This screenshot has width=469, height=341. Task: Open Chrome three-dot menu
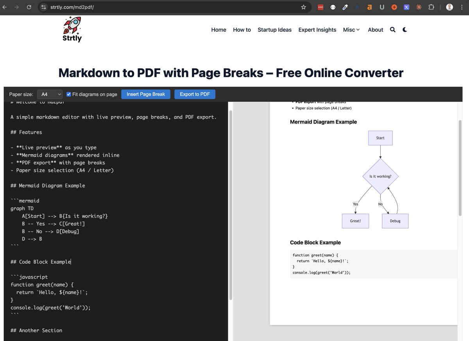coord(462,7)
